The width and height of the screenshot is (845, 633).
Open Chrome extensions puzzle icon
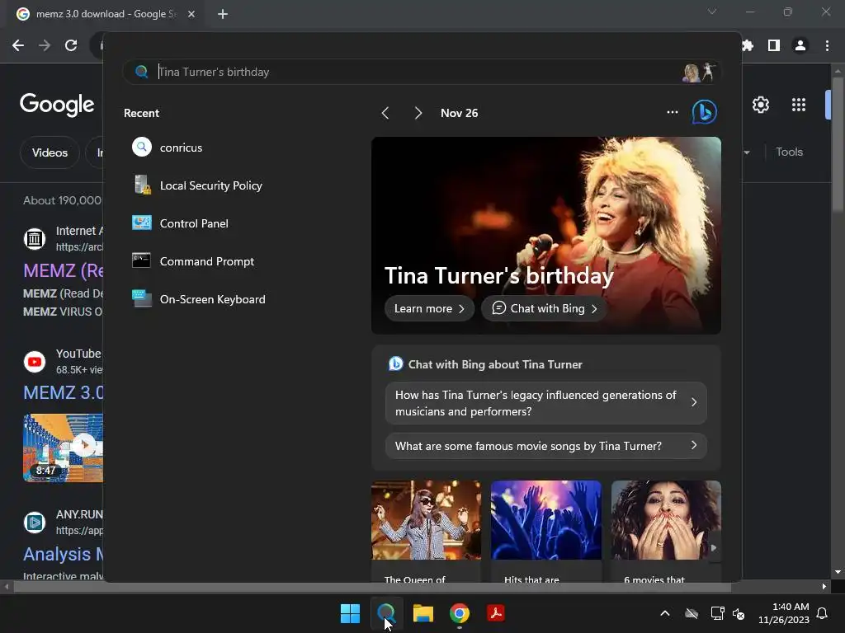748,46
